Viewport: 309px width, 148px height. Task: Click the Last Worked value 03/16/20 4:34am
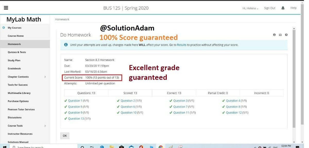[x=96, y=72]
